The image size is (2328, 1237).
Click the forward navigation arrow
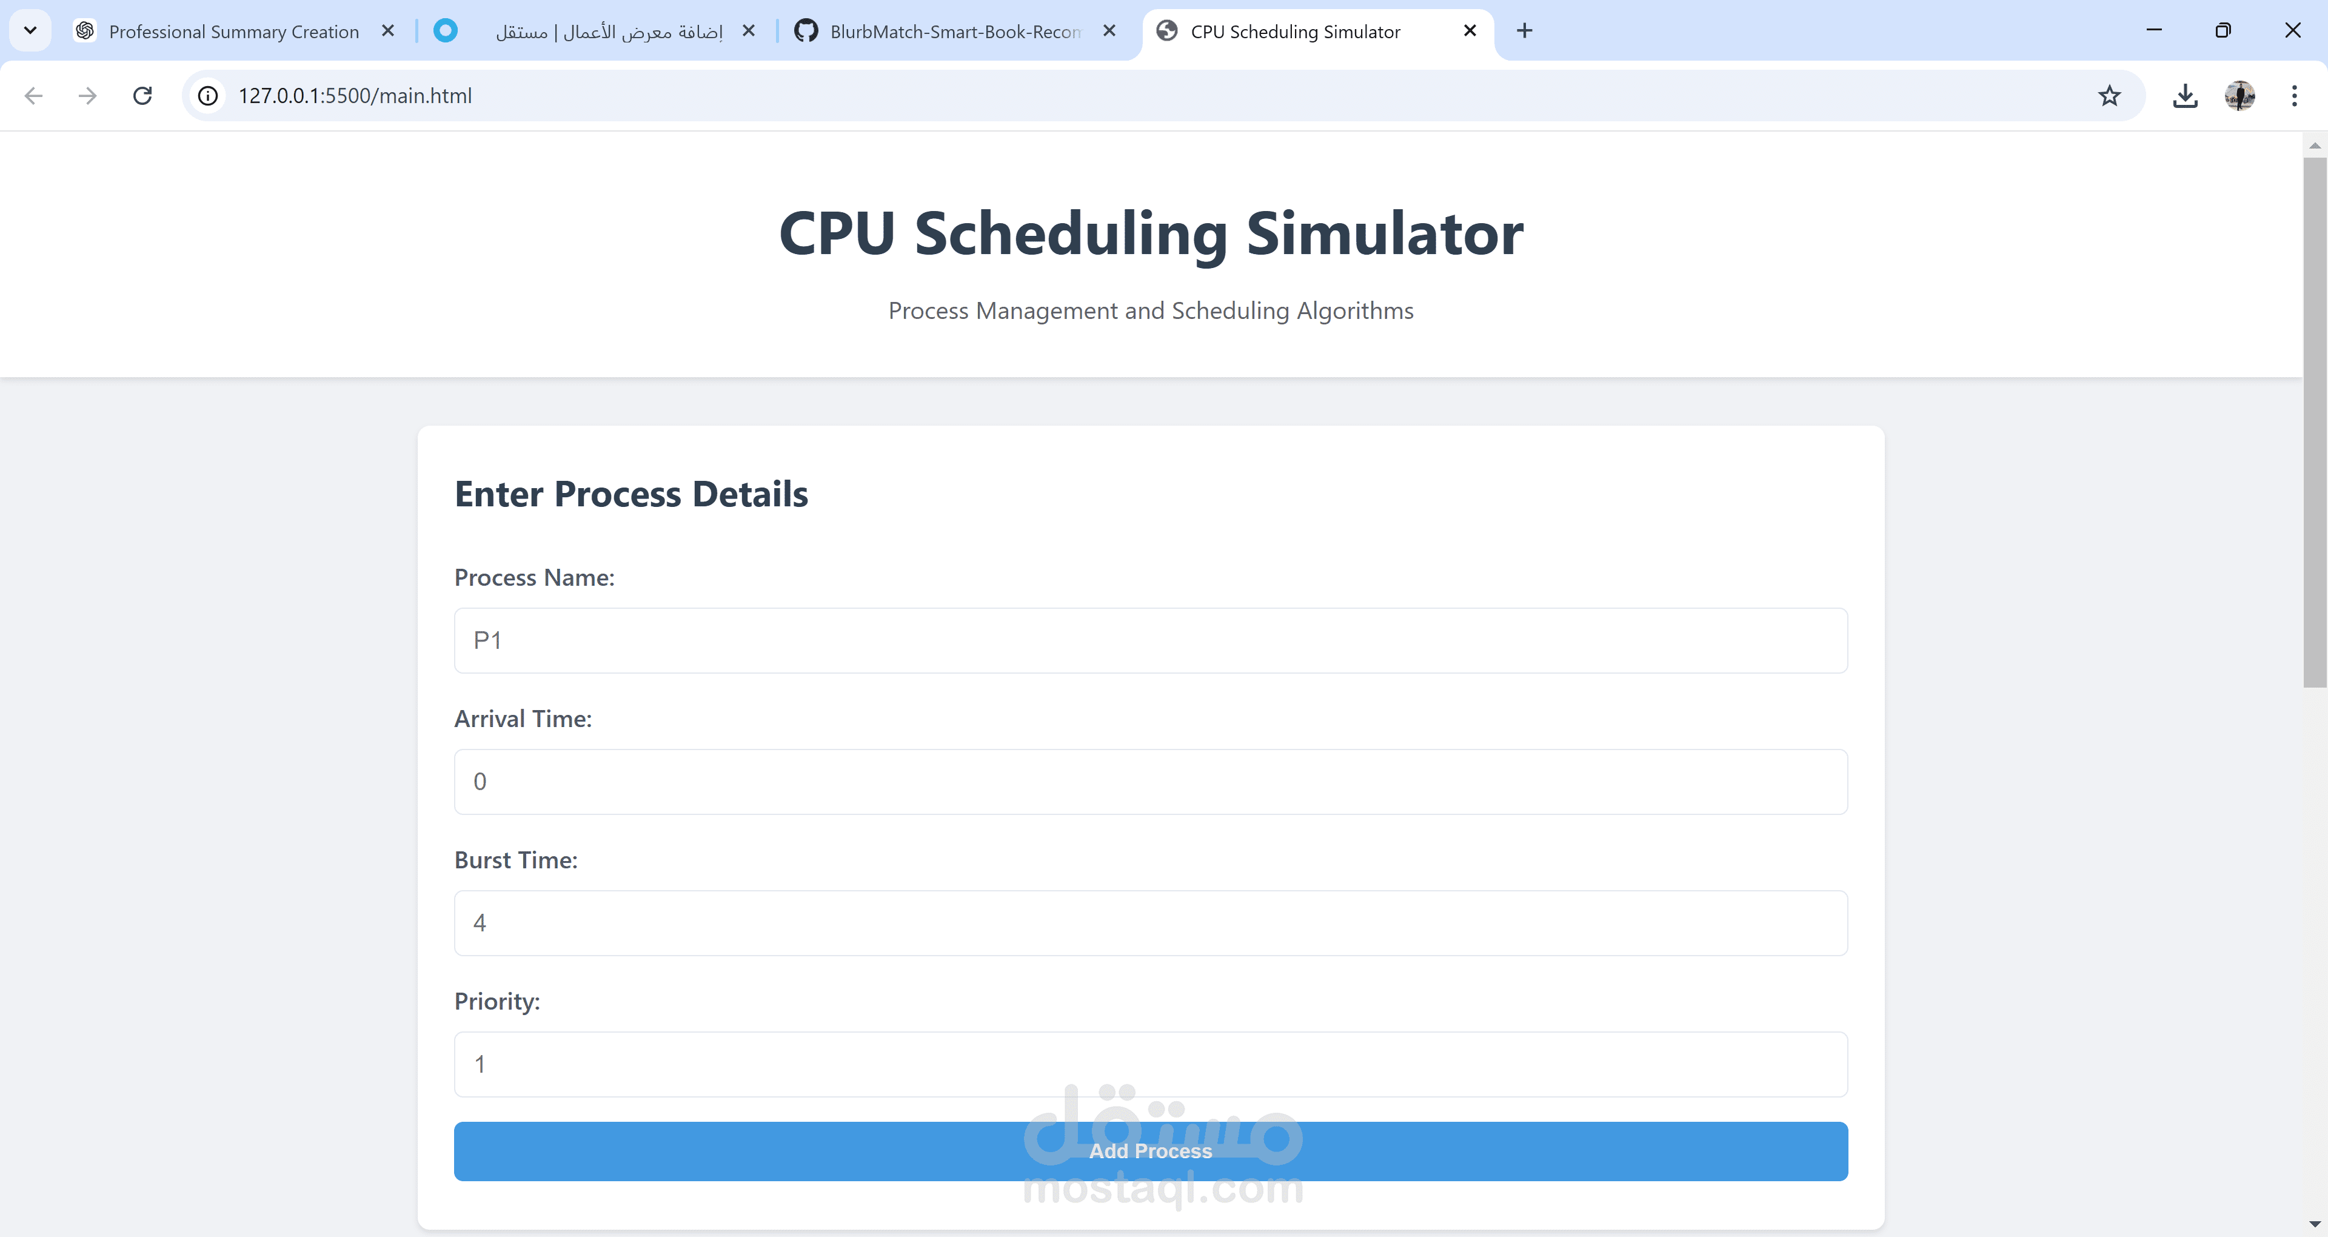point(88,95)
